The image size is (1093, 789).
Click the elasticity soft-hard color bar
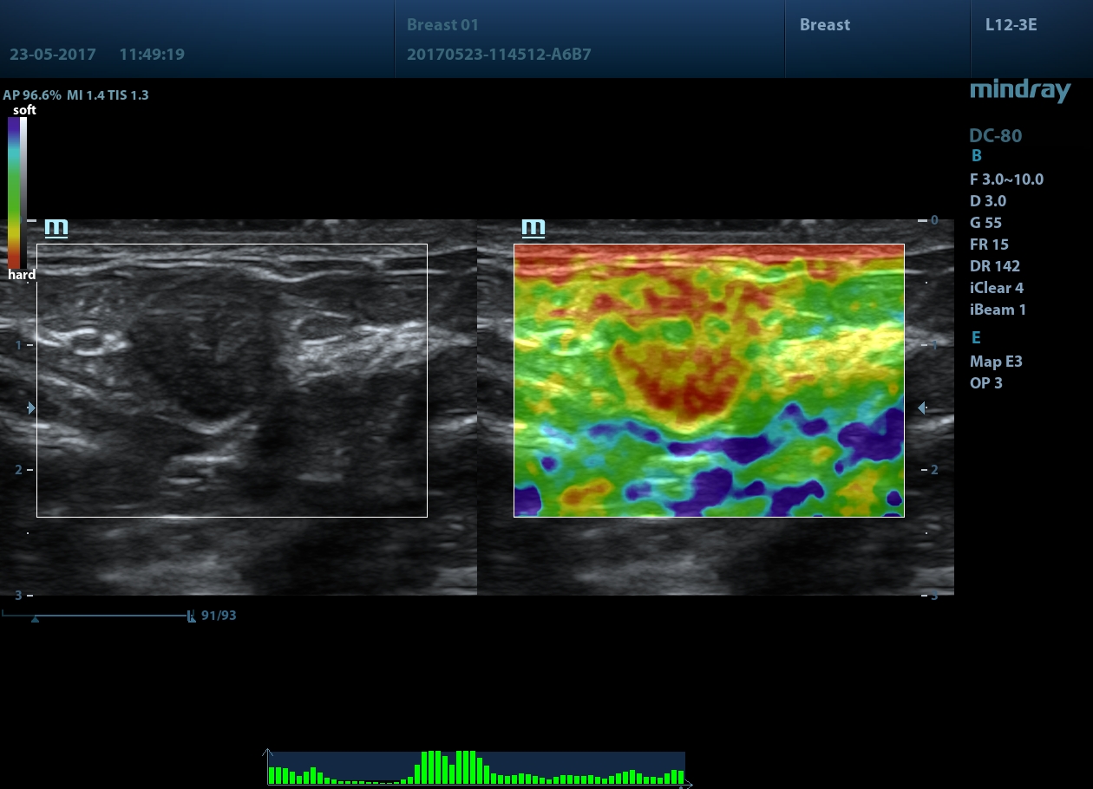[13, 191]
